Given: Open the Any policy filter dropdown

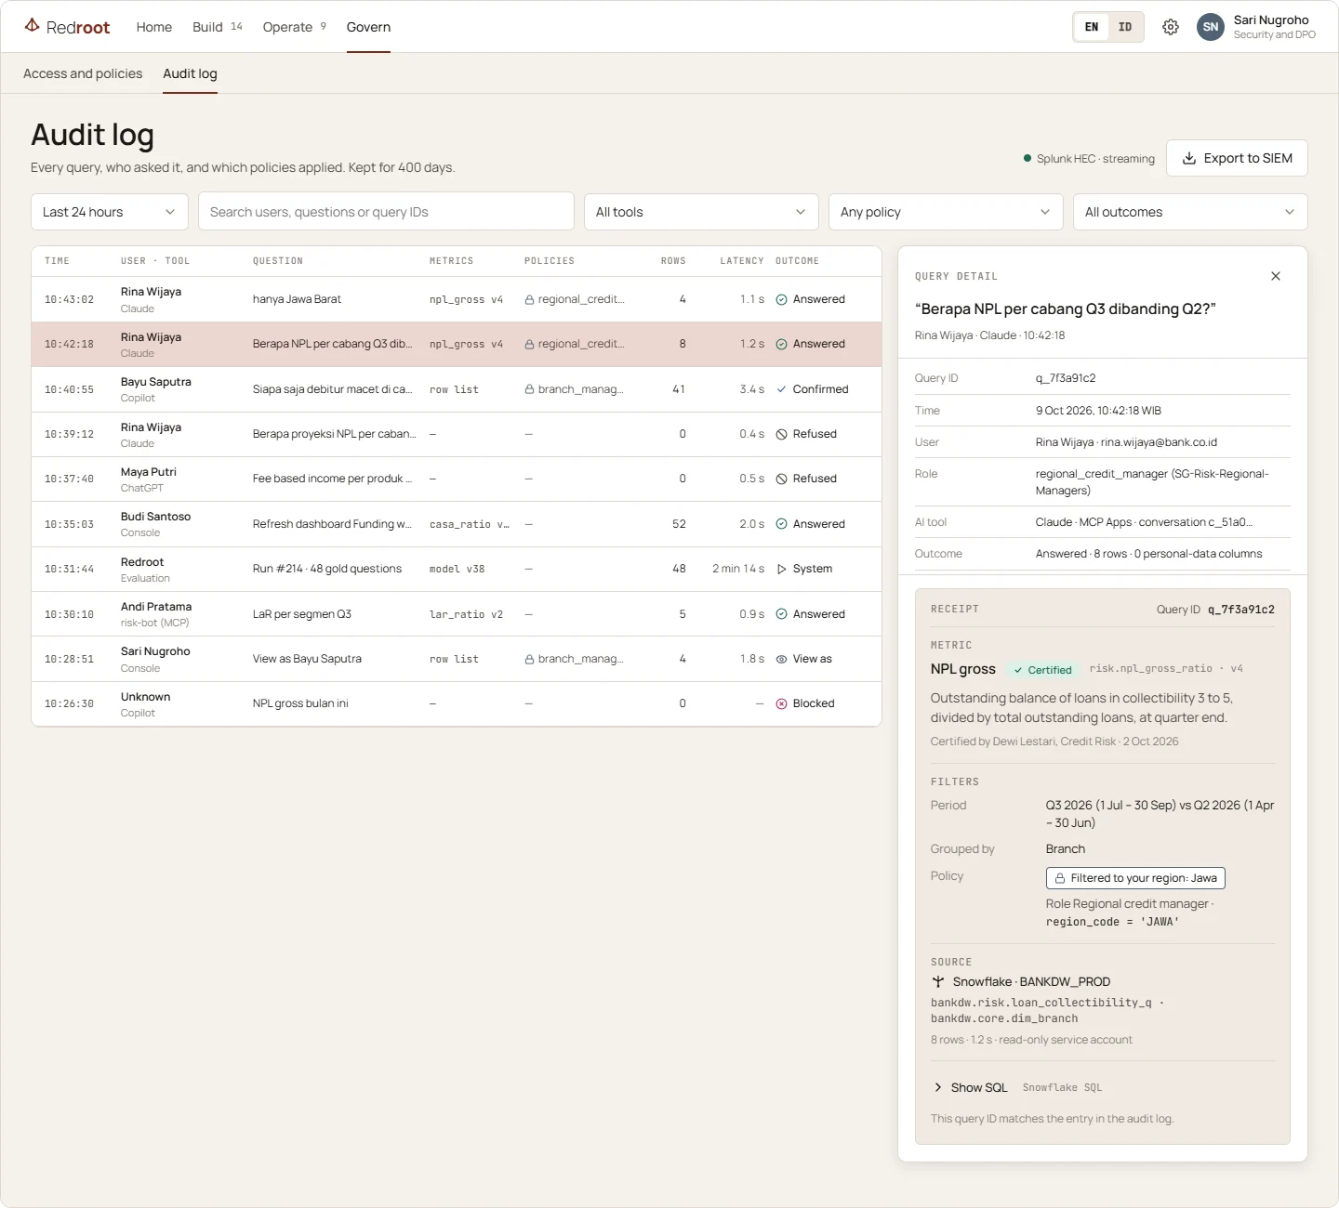Looking at the screenshot, I should pos(946,212).
